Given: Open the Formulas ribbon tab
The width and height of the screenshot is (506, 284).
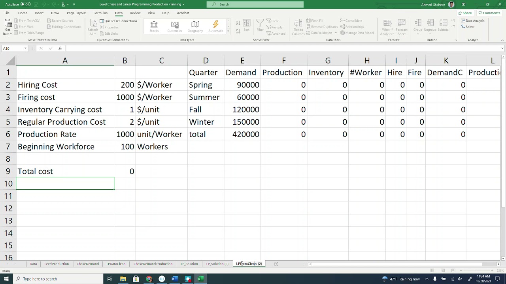Looking at the screenshot, I should point(100,13).
